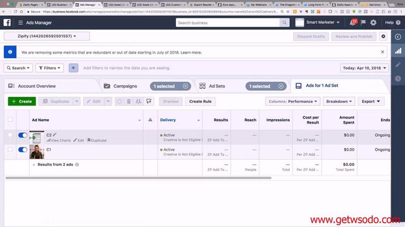This screenshot has height=227, width=405.
Task: Open the Export dropdown
Action: tap(371, 102)
